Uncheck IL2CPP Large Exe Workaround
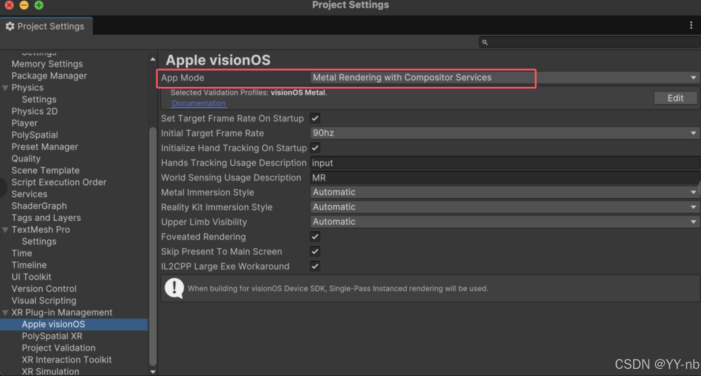The image size is (701, 376). pos(315,266)
